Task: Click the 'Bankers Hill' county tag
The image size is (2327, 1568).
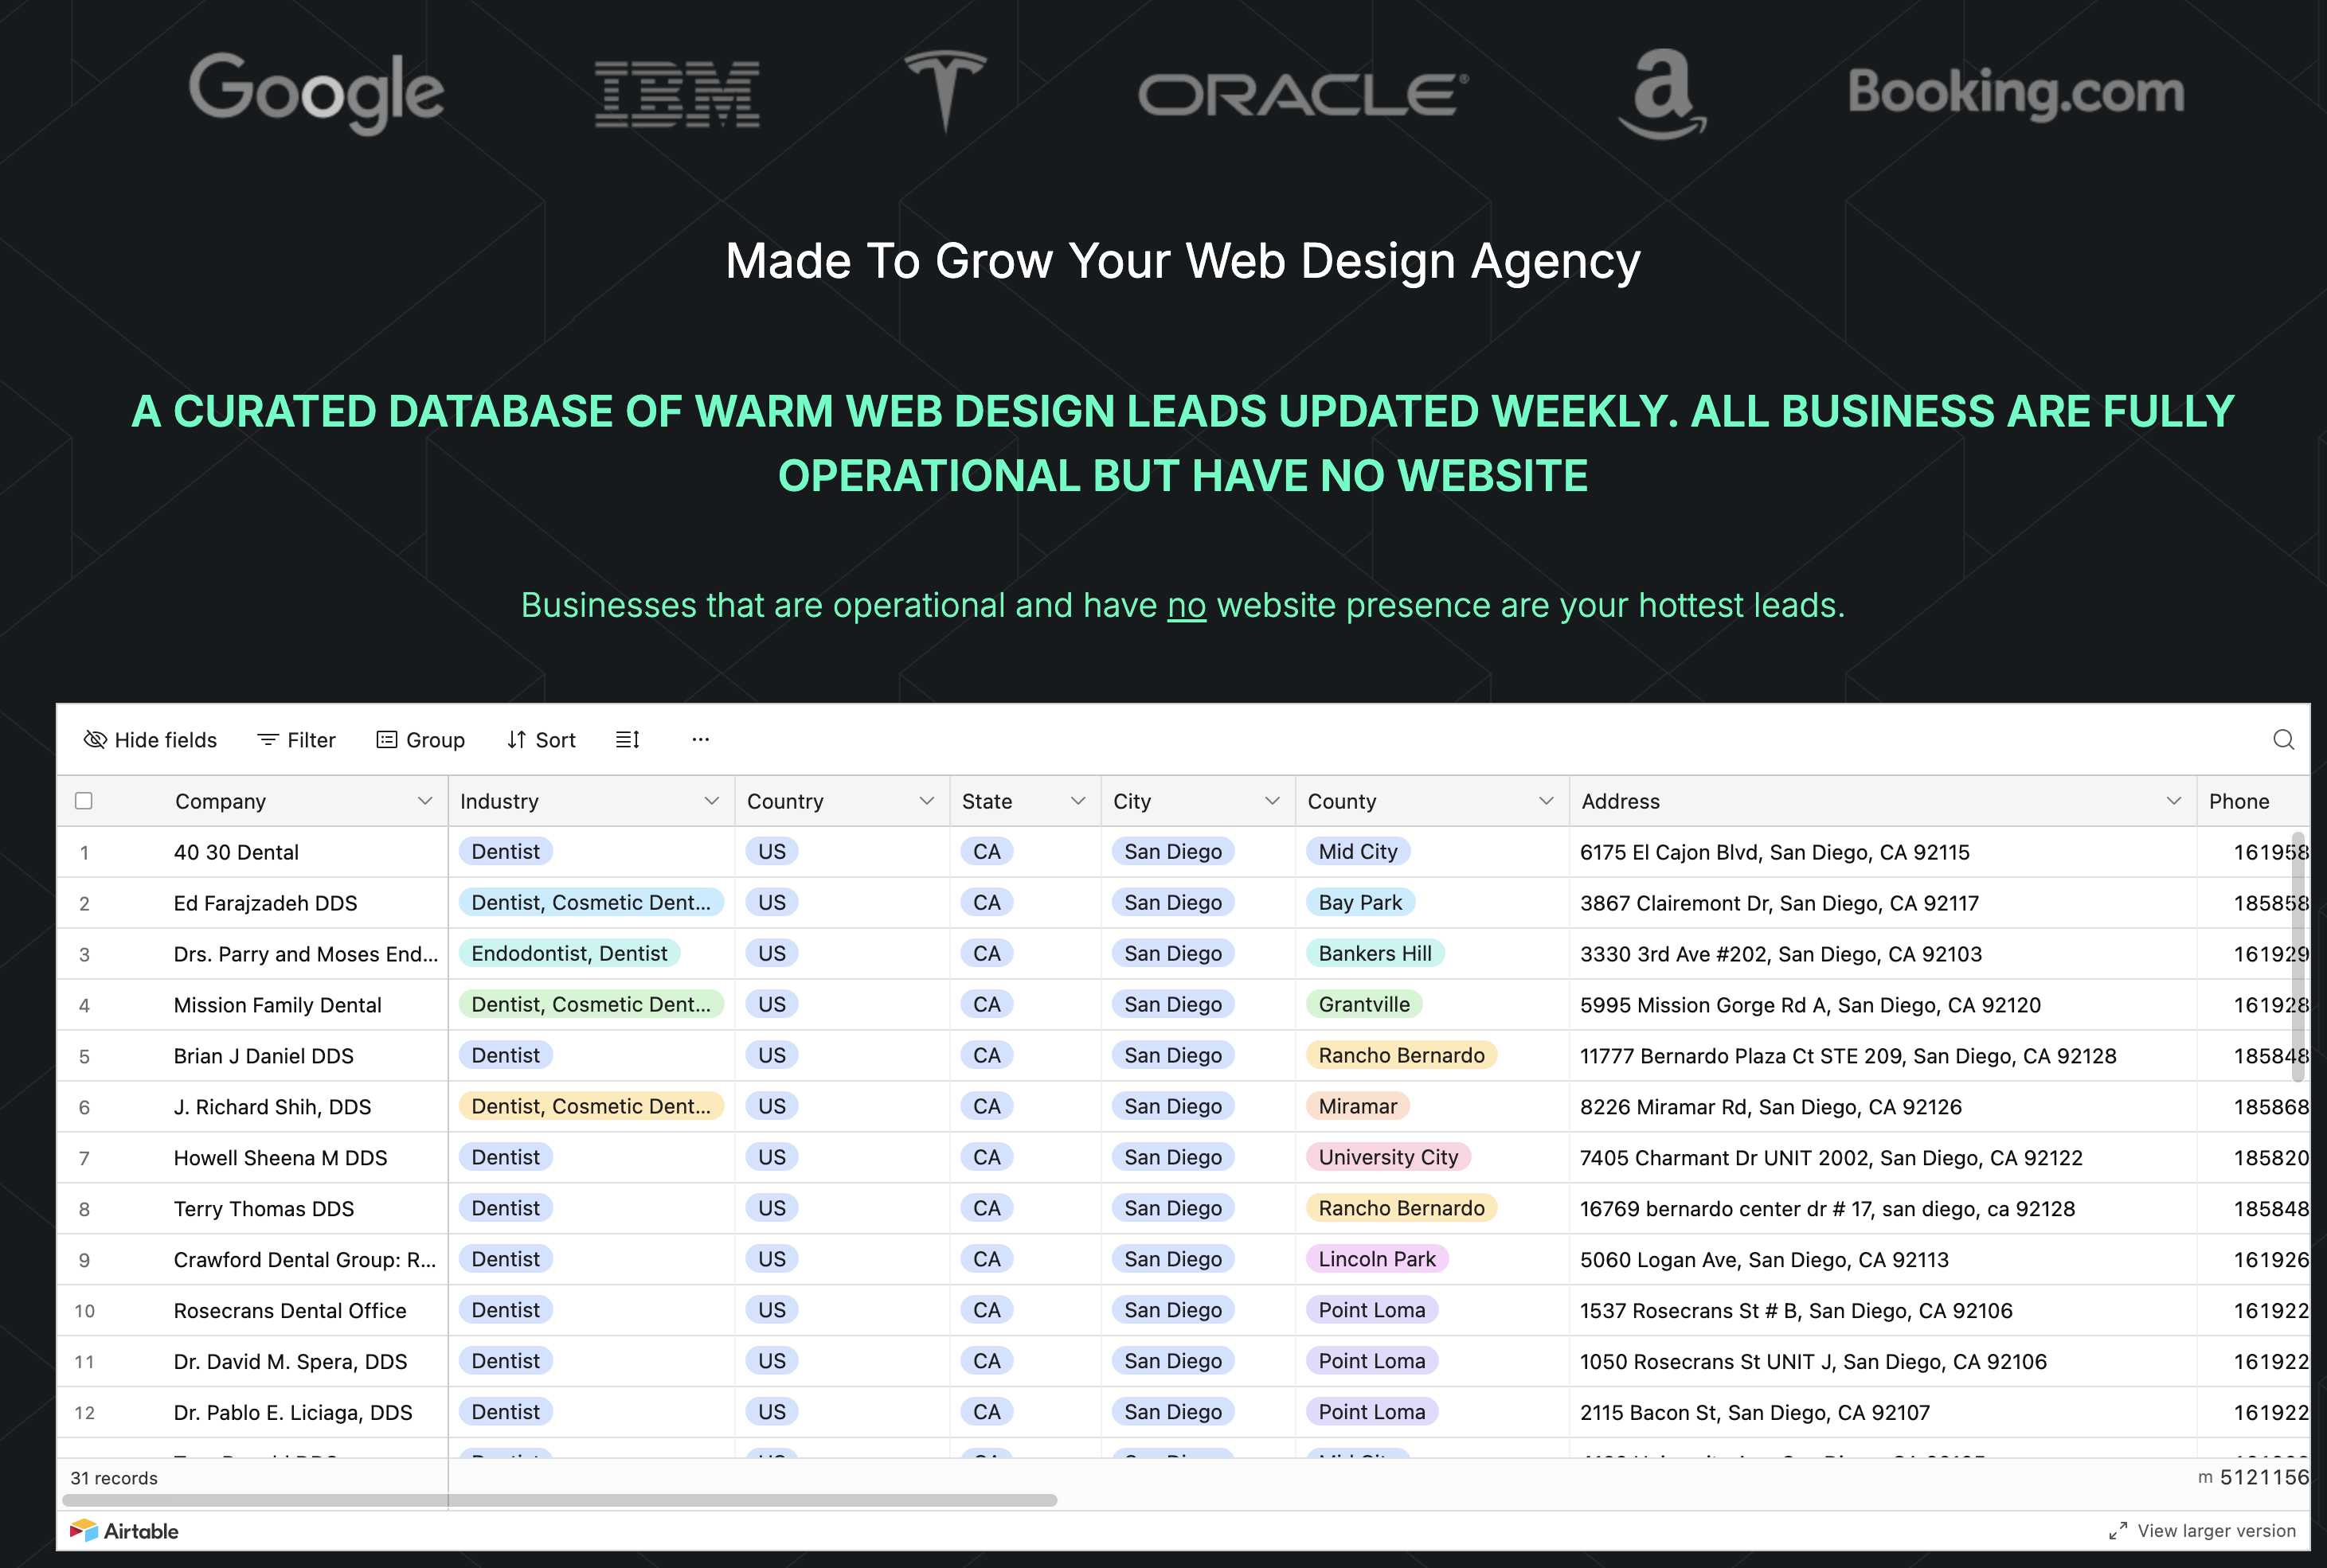Action: pyautogui.click(x=1375, y=953)
